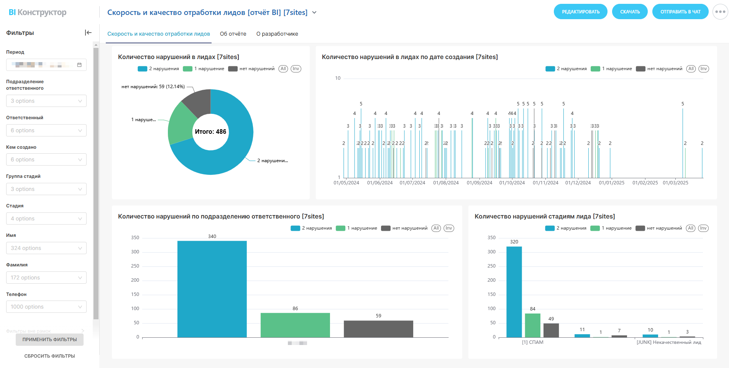The image size is (729, 368).
Task: Open the three-dots more options menu
Action: 720,11
